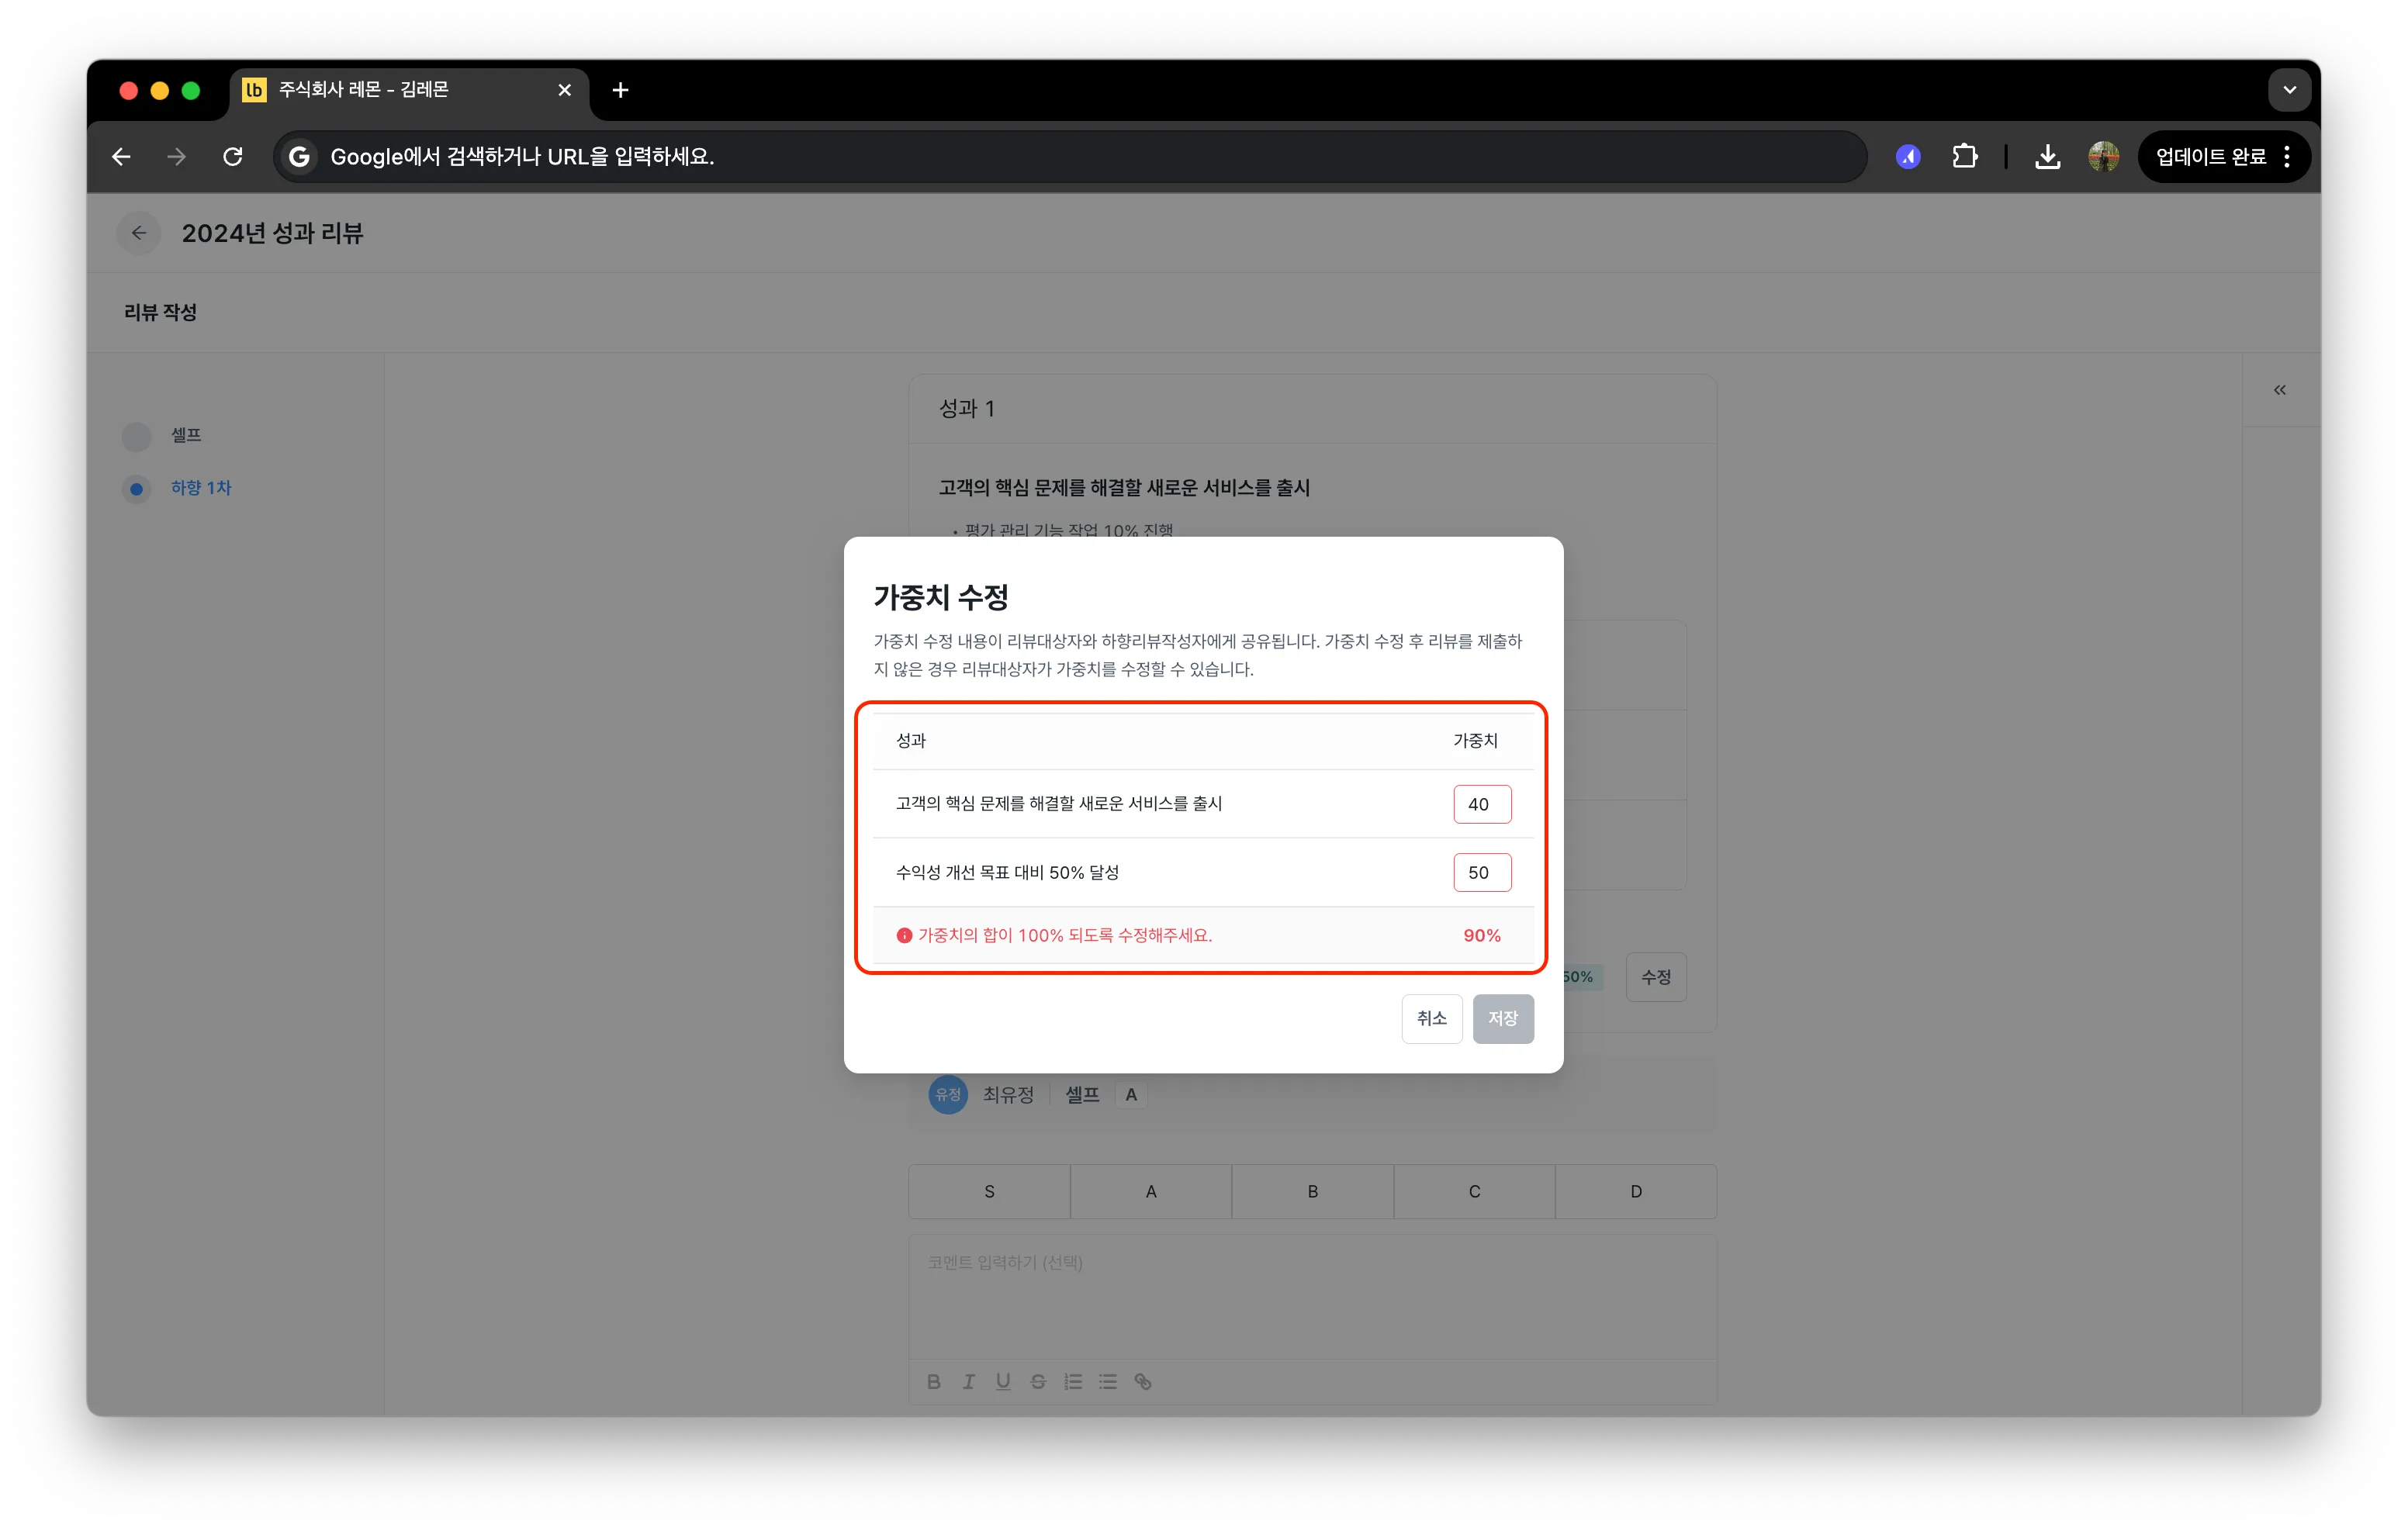2408x1531 pixels.
Task: Choose grade A in the grade row
Action: coord(1151,1191)
